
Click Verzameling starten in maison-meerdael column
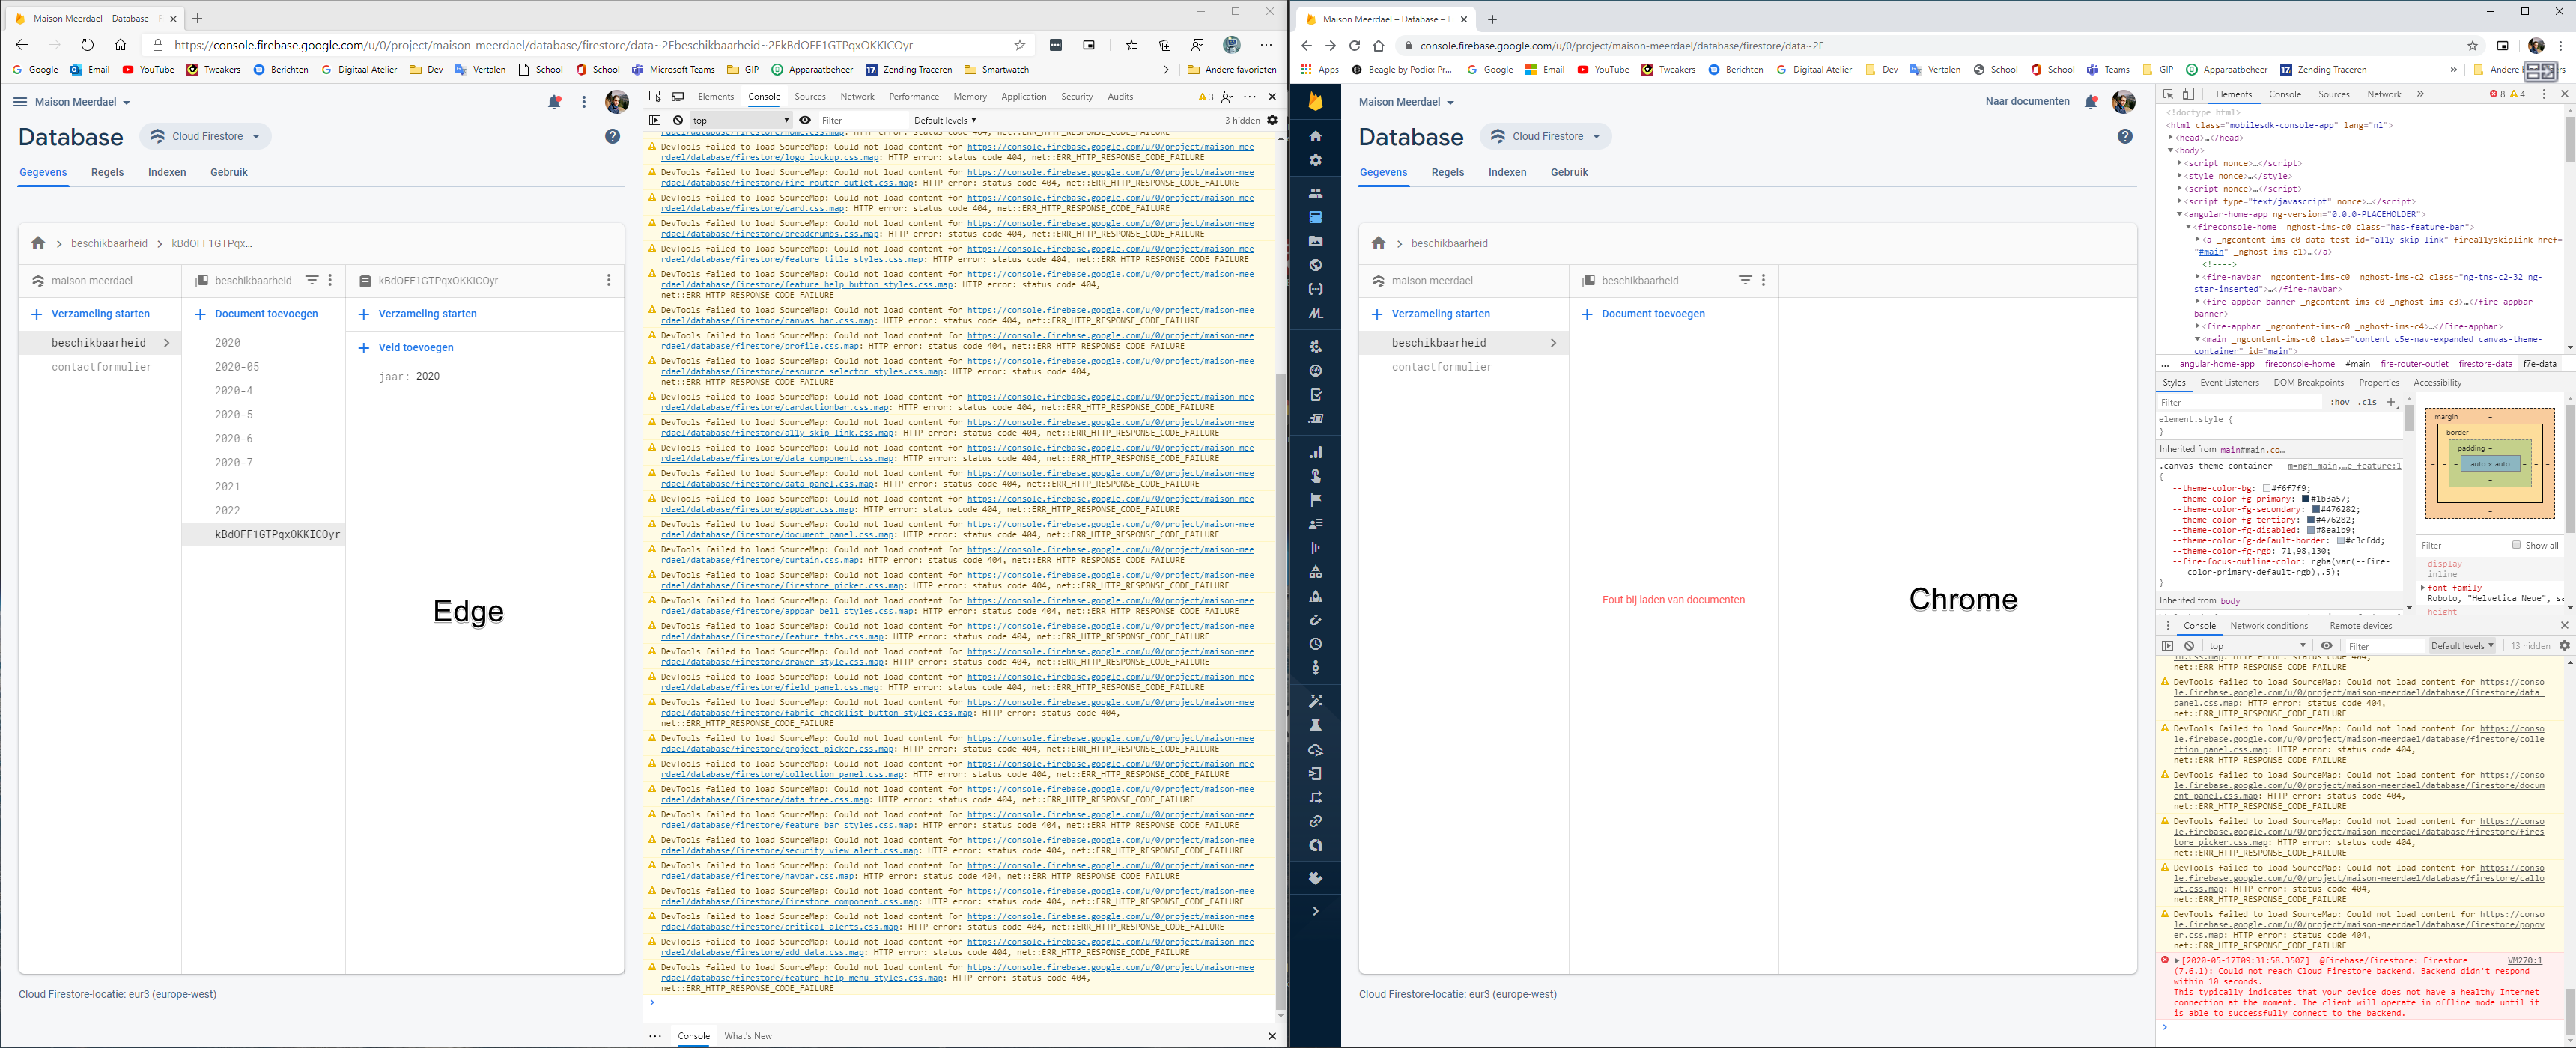click(x=1432, y=313)
